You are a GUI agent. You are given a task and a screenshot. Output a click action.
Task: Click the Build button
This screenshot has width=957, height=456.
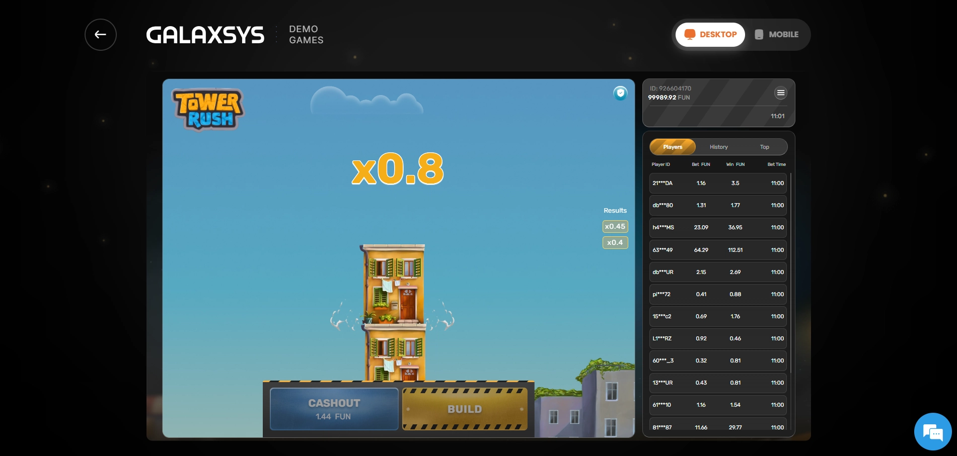tap(465, 409)
